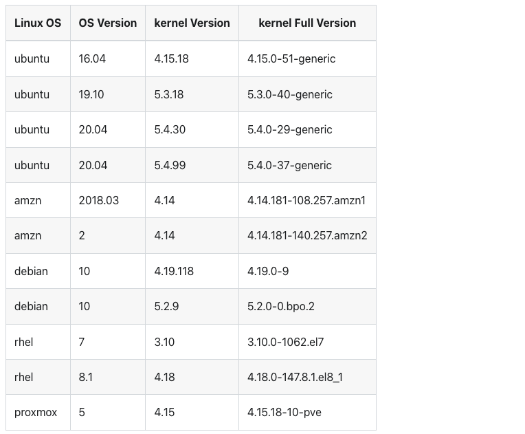Click the 'proxmox' OS cell
525x434 pixels.
[36, 413]
